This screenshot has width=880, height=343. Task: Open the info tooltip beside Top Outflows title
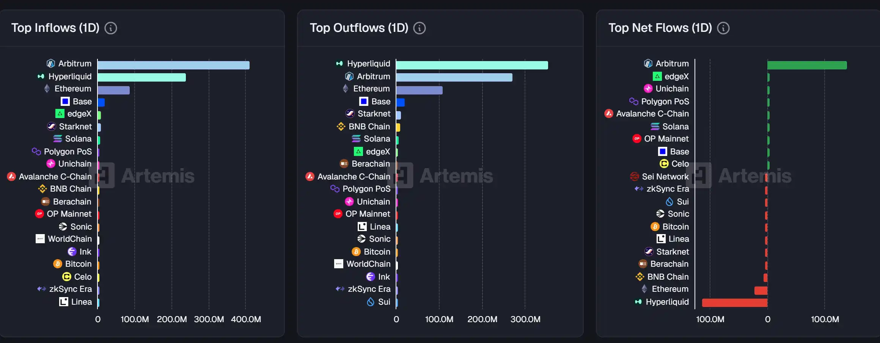click(x=420, y=28)
